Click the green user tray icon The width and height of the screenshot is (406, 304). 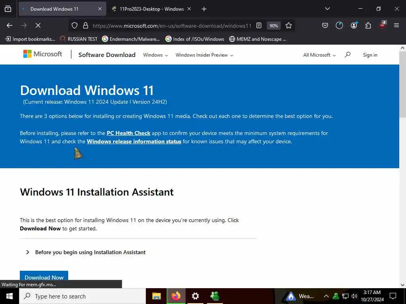[x=336, y=296]
